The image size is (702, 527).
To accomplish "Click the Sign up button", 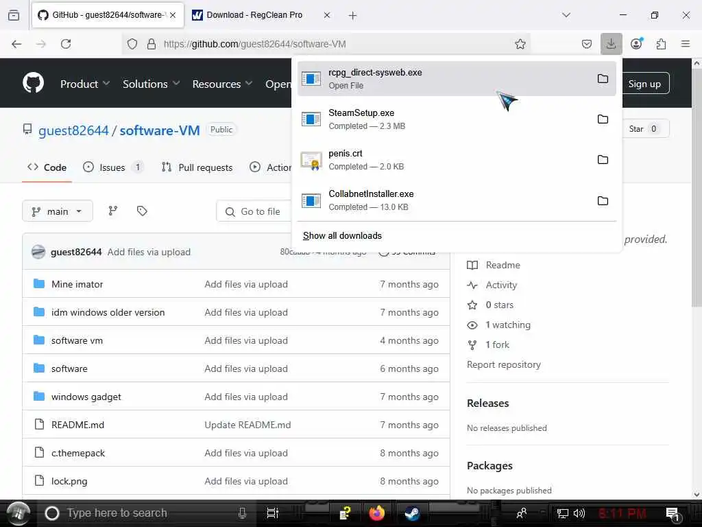I will (644, 84).
